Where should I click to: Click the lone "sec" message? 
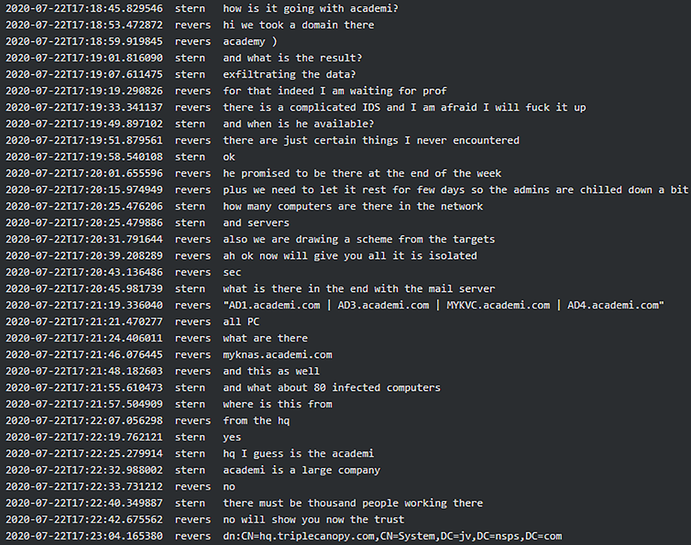(232, 272)
